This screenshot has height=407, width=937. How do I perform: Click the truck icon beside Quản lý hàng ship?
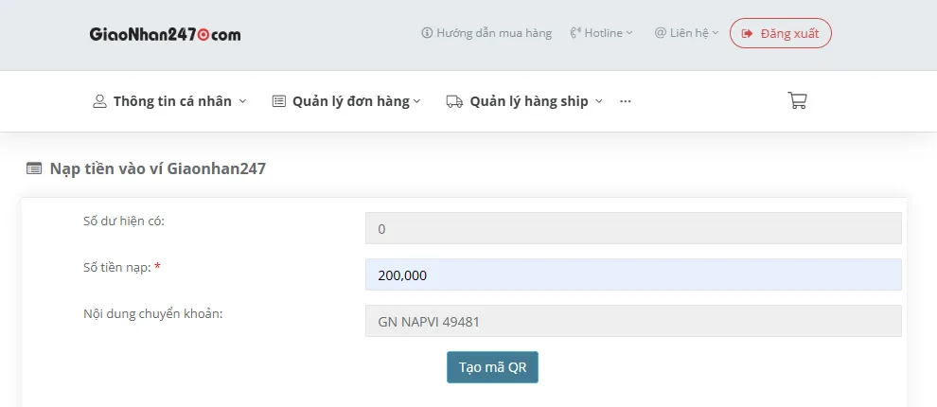454,101
